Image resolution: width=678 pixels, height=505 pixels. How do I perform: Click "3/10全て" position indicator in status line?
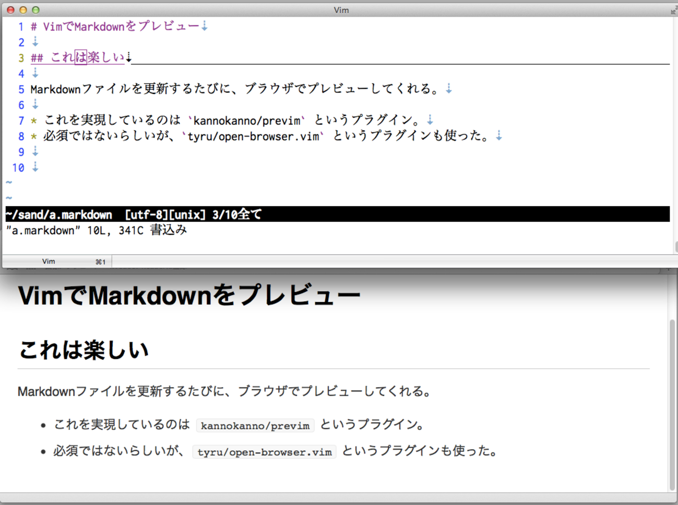pyautogui.click(x=237, y=214)
